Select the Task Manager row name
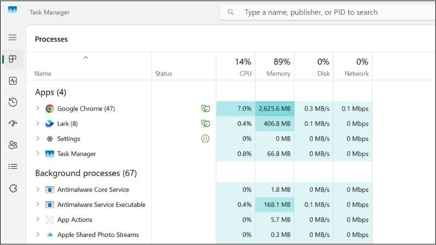The height and width of the screenshot is (245, 436). [76, 154]
